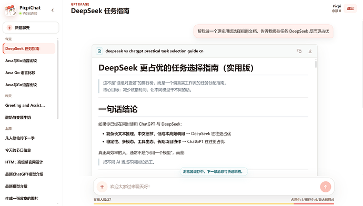Open the HTML 高级感官网设计 chat
Image resolution: width=363 pixels, height=206 pixels.
point(29,162)
